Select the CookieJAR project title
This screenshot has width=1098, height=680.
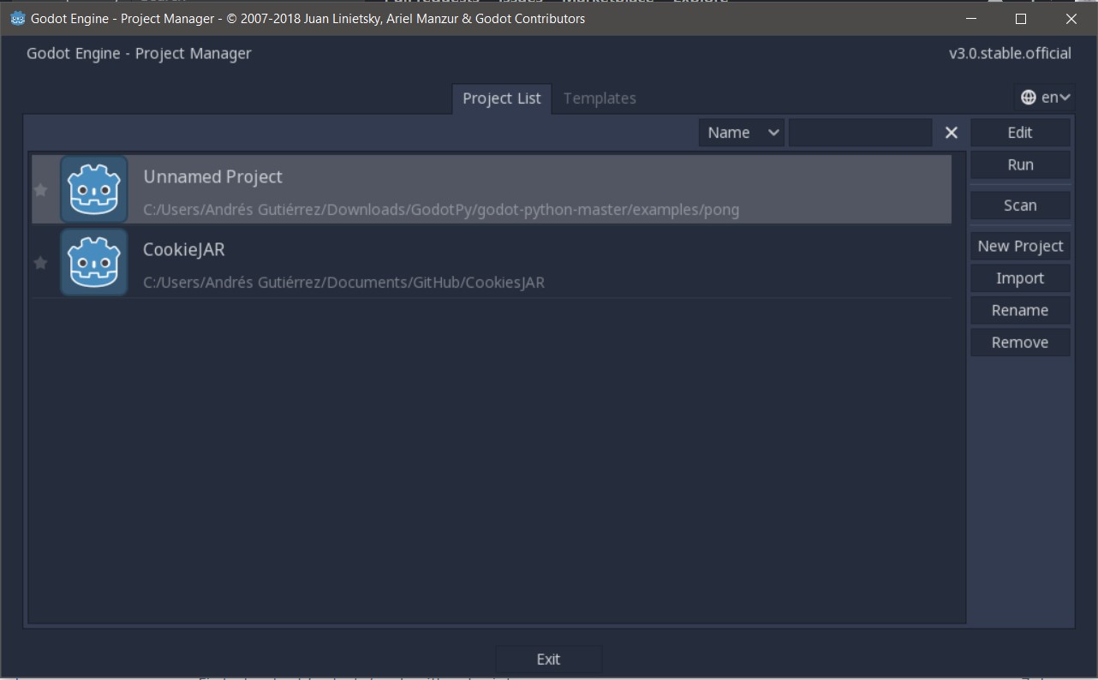coord(184,250)
